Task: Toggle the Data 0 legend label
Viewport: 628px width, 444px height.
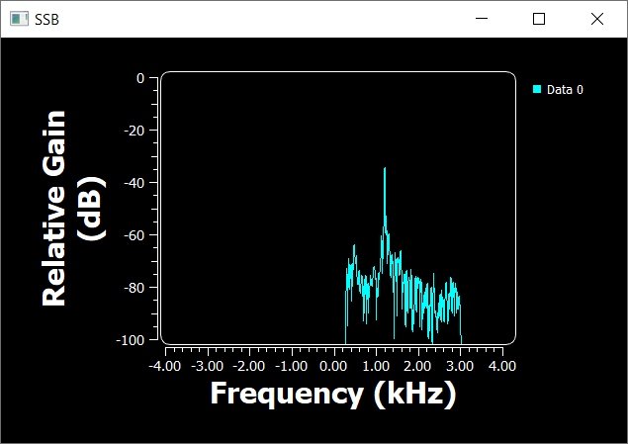Action: coord(565,90)
